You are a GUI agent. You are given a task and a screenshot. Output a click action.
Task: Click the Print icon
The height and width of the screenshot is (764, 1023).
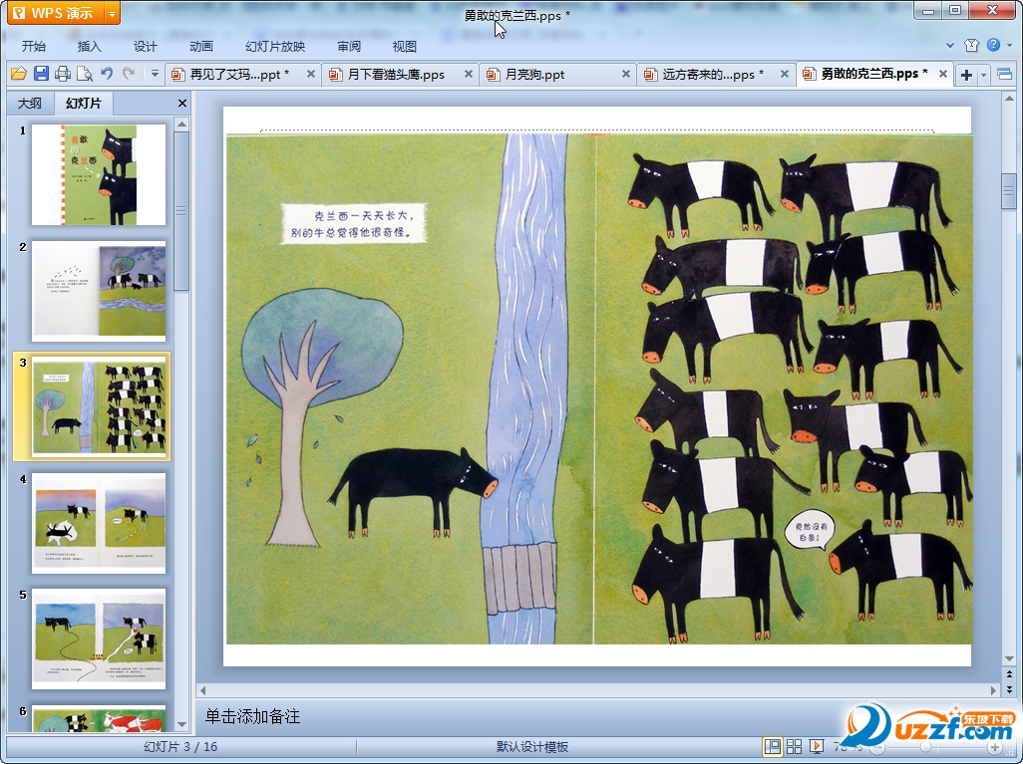(63, 74)
